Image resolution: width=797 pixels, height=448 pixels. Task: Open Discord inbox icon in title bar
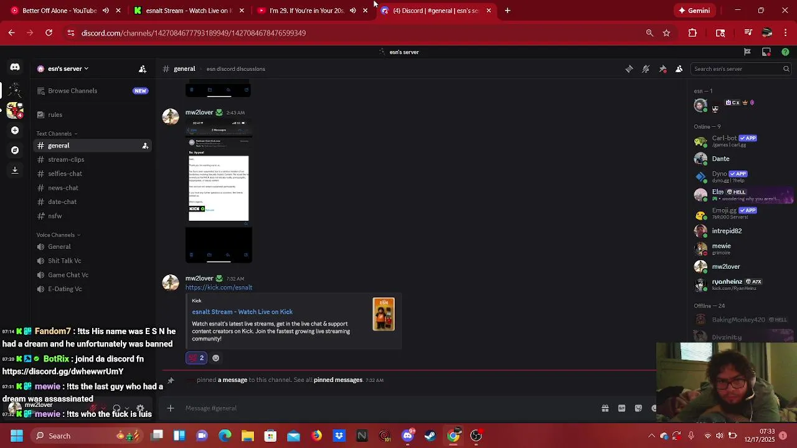[766, 52]
